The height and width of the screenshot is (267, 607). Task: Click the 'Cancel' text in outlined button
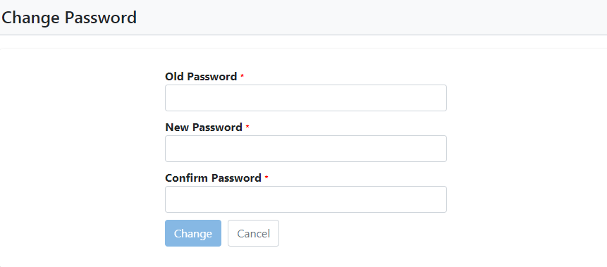click(254, 234)
